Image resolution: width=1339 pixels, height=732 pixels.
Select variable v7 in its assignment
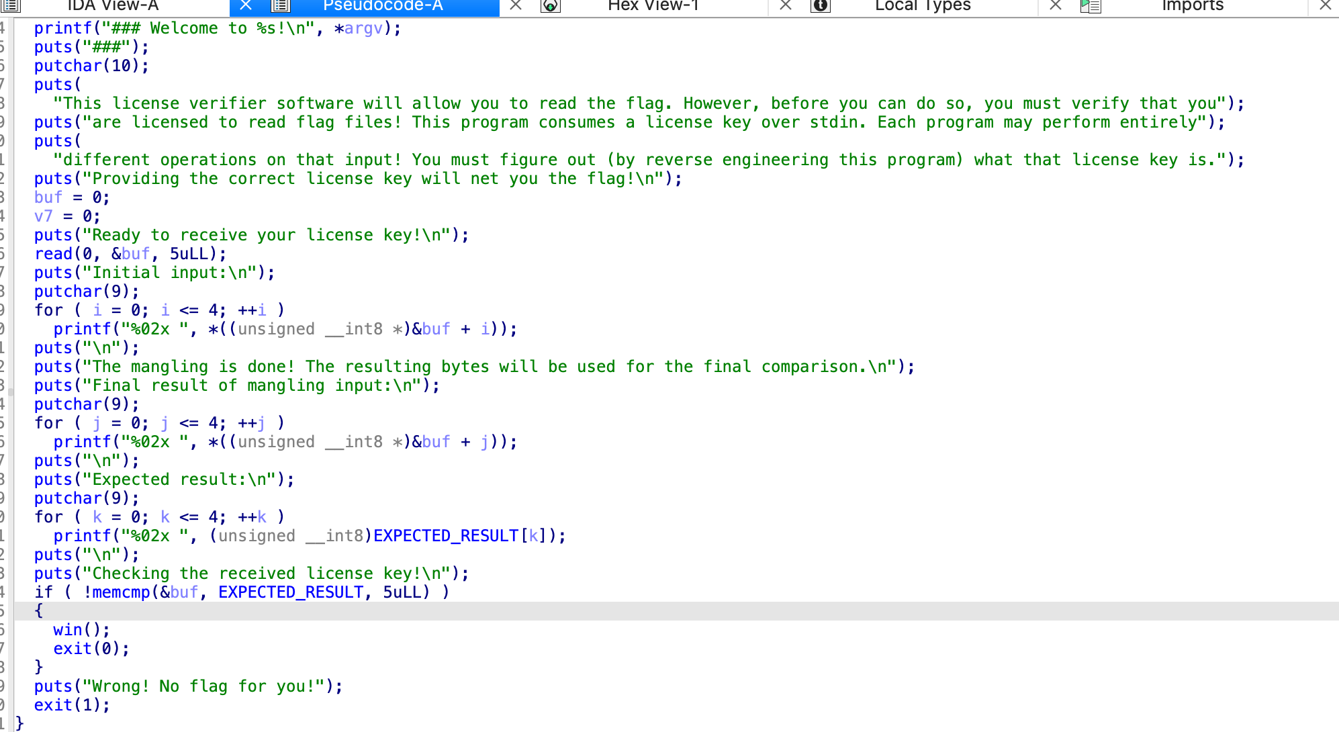coord(43,216)
